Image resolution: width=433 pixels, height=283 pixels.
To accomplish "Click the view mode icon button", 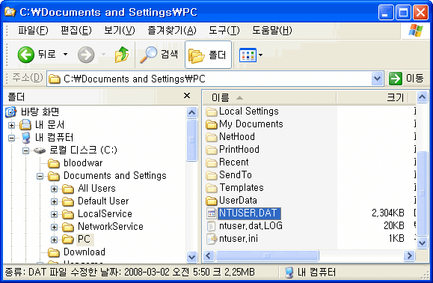I will click(248, 55).
